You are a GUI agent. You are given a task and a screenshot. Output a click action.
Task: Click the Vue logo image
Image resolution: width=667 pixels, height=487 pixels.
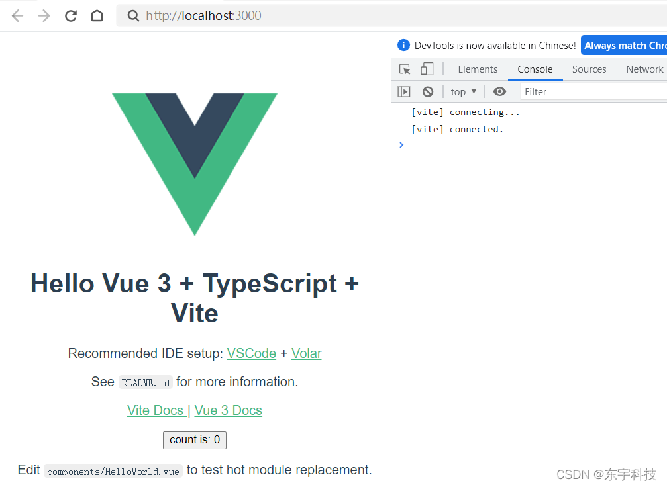pyautogui.click(x=195, y=164)
